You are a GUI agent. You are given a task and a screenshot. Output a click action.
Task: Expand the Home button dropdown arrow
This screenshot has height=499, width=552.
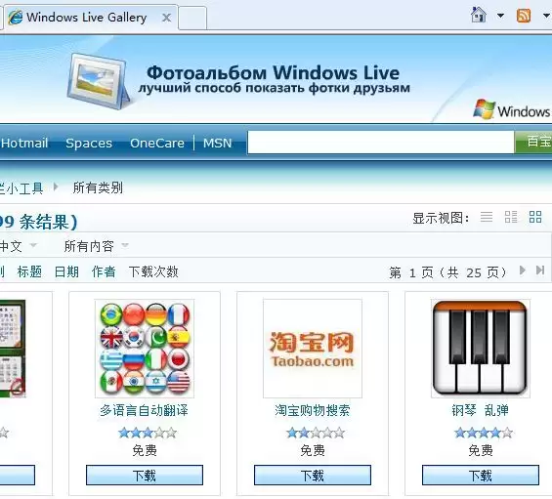pos(500,16)
